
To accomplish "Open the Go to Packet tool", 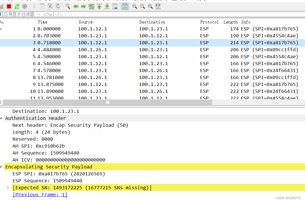I will coord(91,6).
